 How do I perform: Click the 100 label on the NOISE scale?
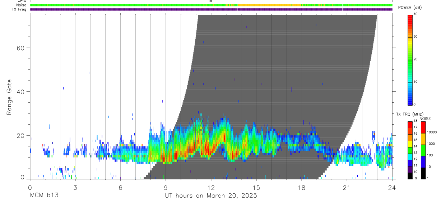click(x=430, y=155)
